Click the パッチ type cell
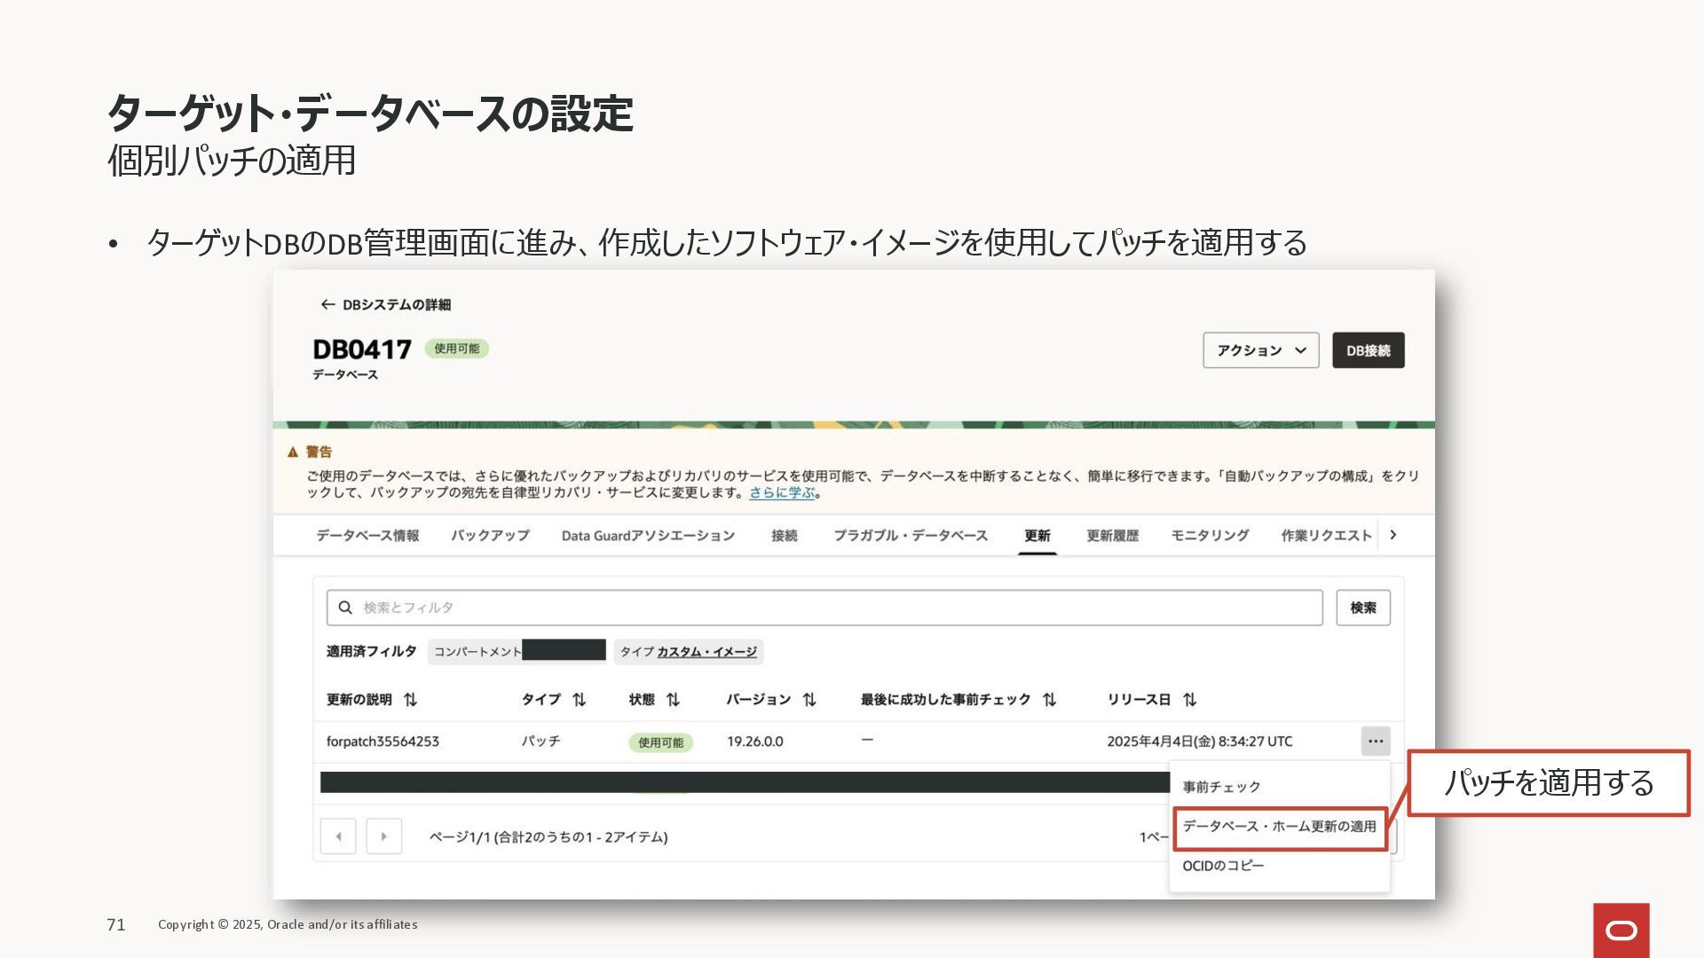1704x958 pixels. pyautogui.click(x=540, y=741)
